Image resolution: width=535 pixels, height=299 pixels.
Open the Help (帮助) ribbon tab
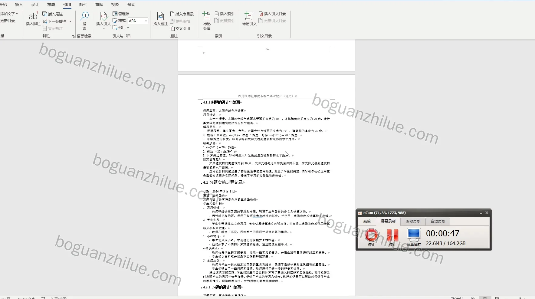[x=131, y=5]
